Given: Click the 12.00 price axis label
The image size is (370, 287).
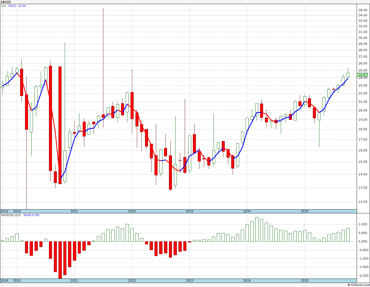Looking at the screenshot, I should click(x=363, y=202).
